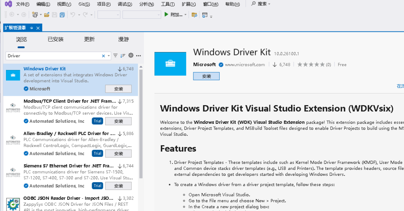
Task: Click the new project toolbar icon
Action: pos(35,15)
